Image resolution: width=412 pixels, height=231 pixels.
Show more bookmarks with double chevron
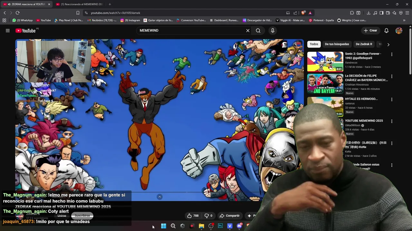click(404, 20)
